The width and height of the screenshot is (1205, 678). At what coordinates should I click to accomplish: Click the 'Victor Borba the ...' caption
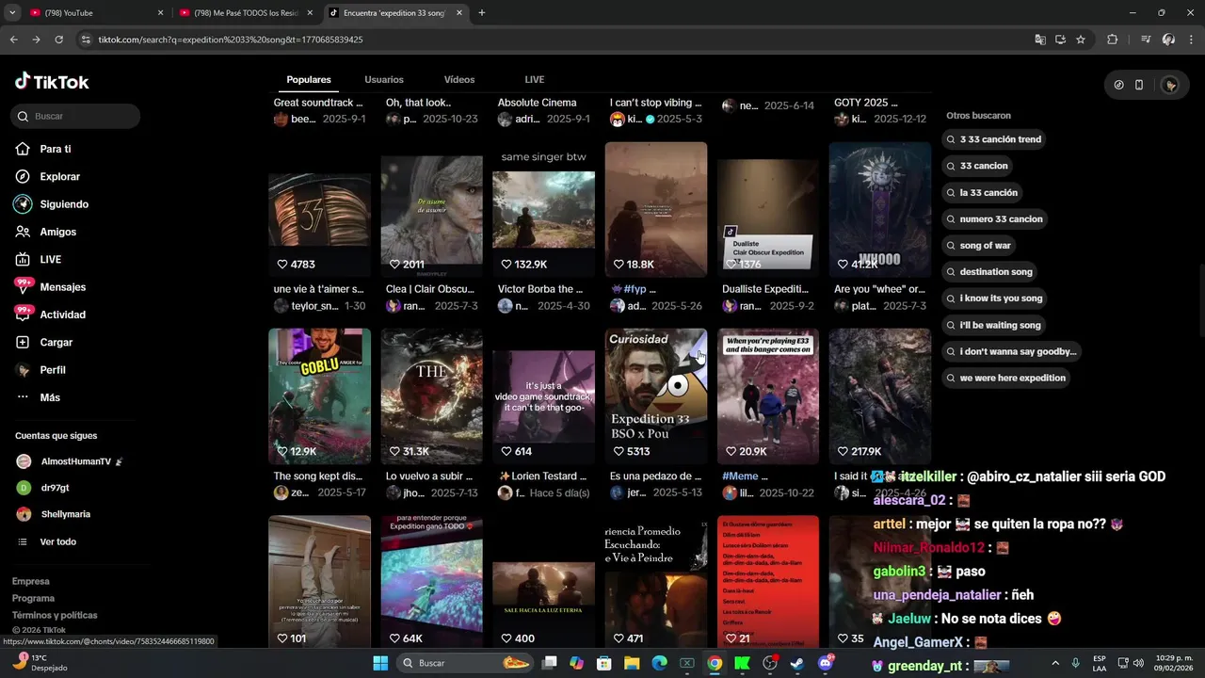(x=540, y=289)
